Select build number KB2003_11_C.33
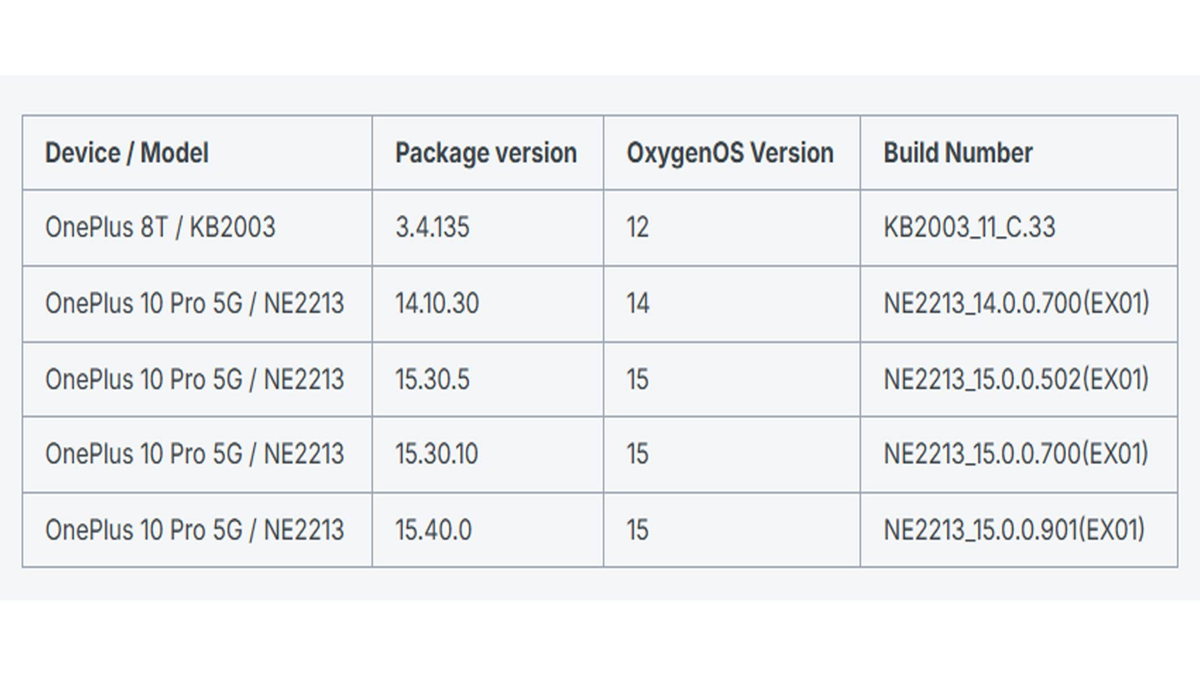Screen dimensions: 1200x675 [969, 228]
